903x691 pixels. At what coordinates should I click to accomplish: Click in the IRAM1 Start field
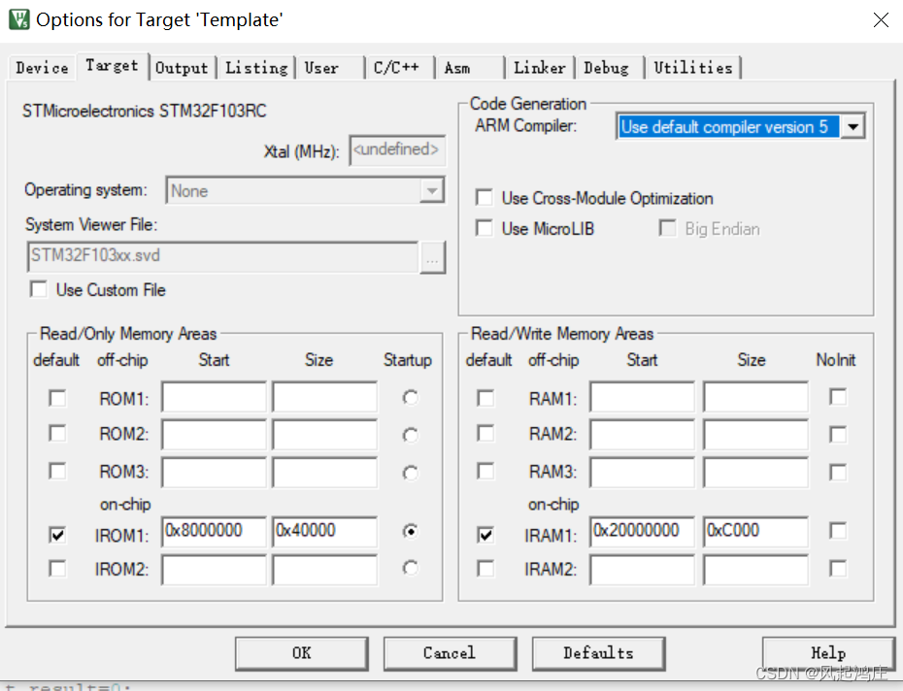(x=641, y=531)
